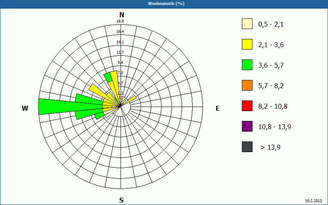Click the legend label '2,1 - 3,6'
Image resolution: width=328 pixels, height=205 pixels.
coord(271,45)
